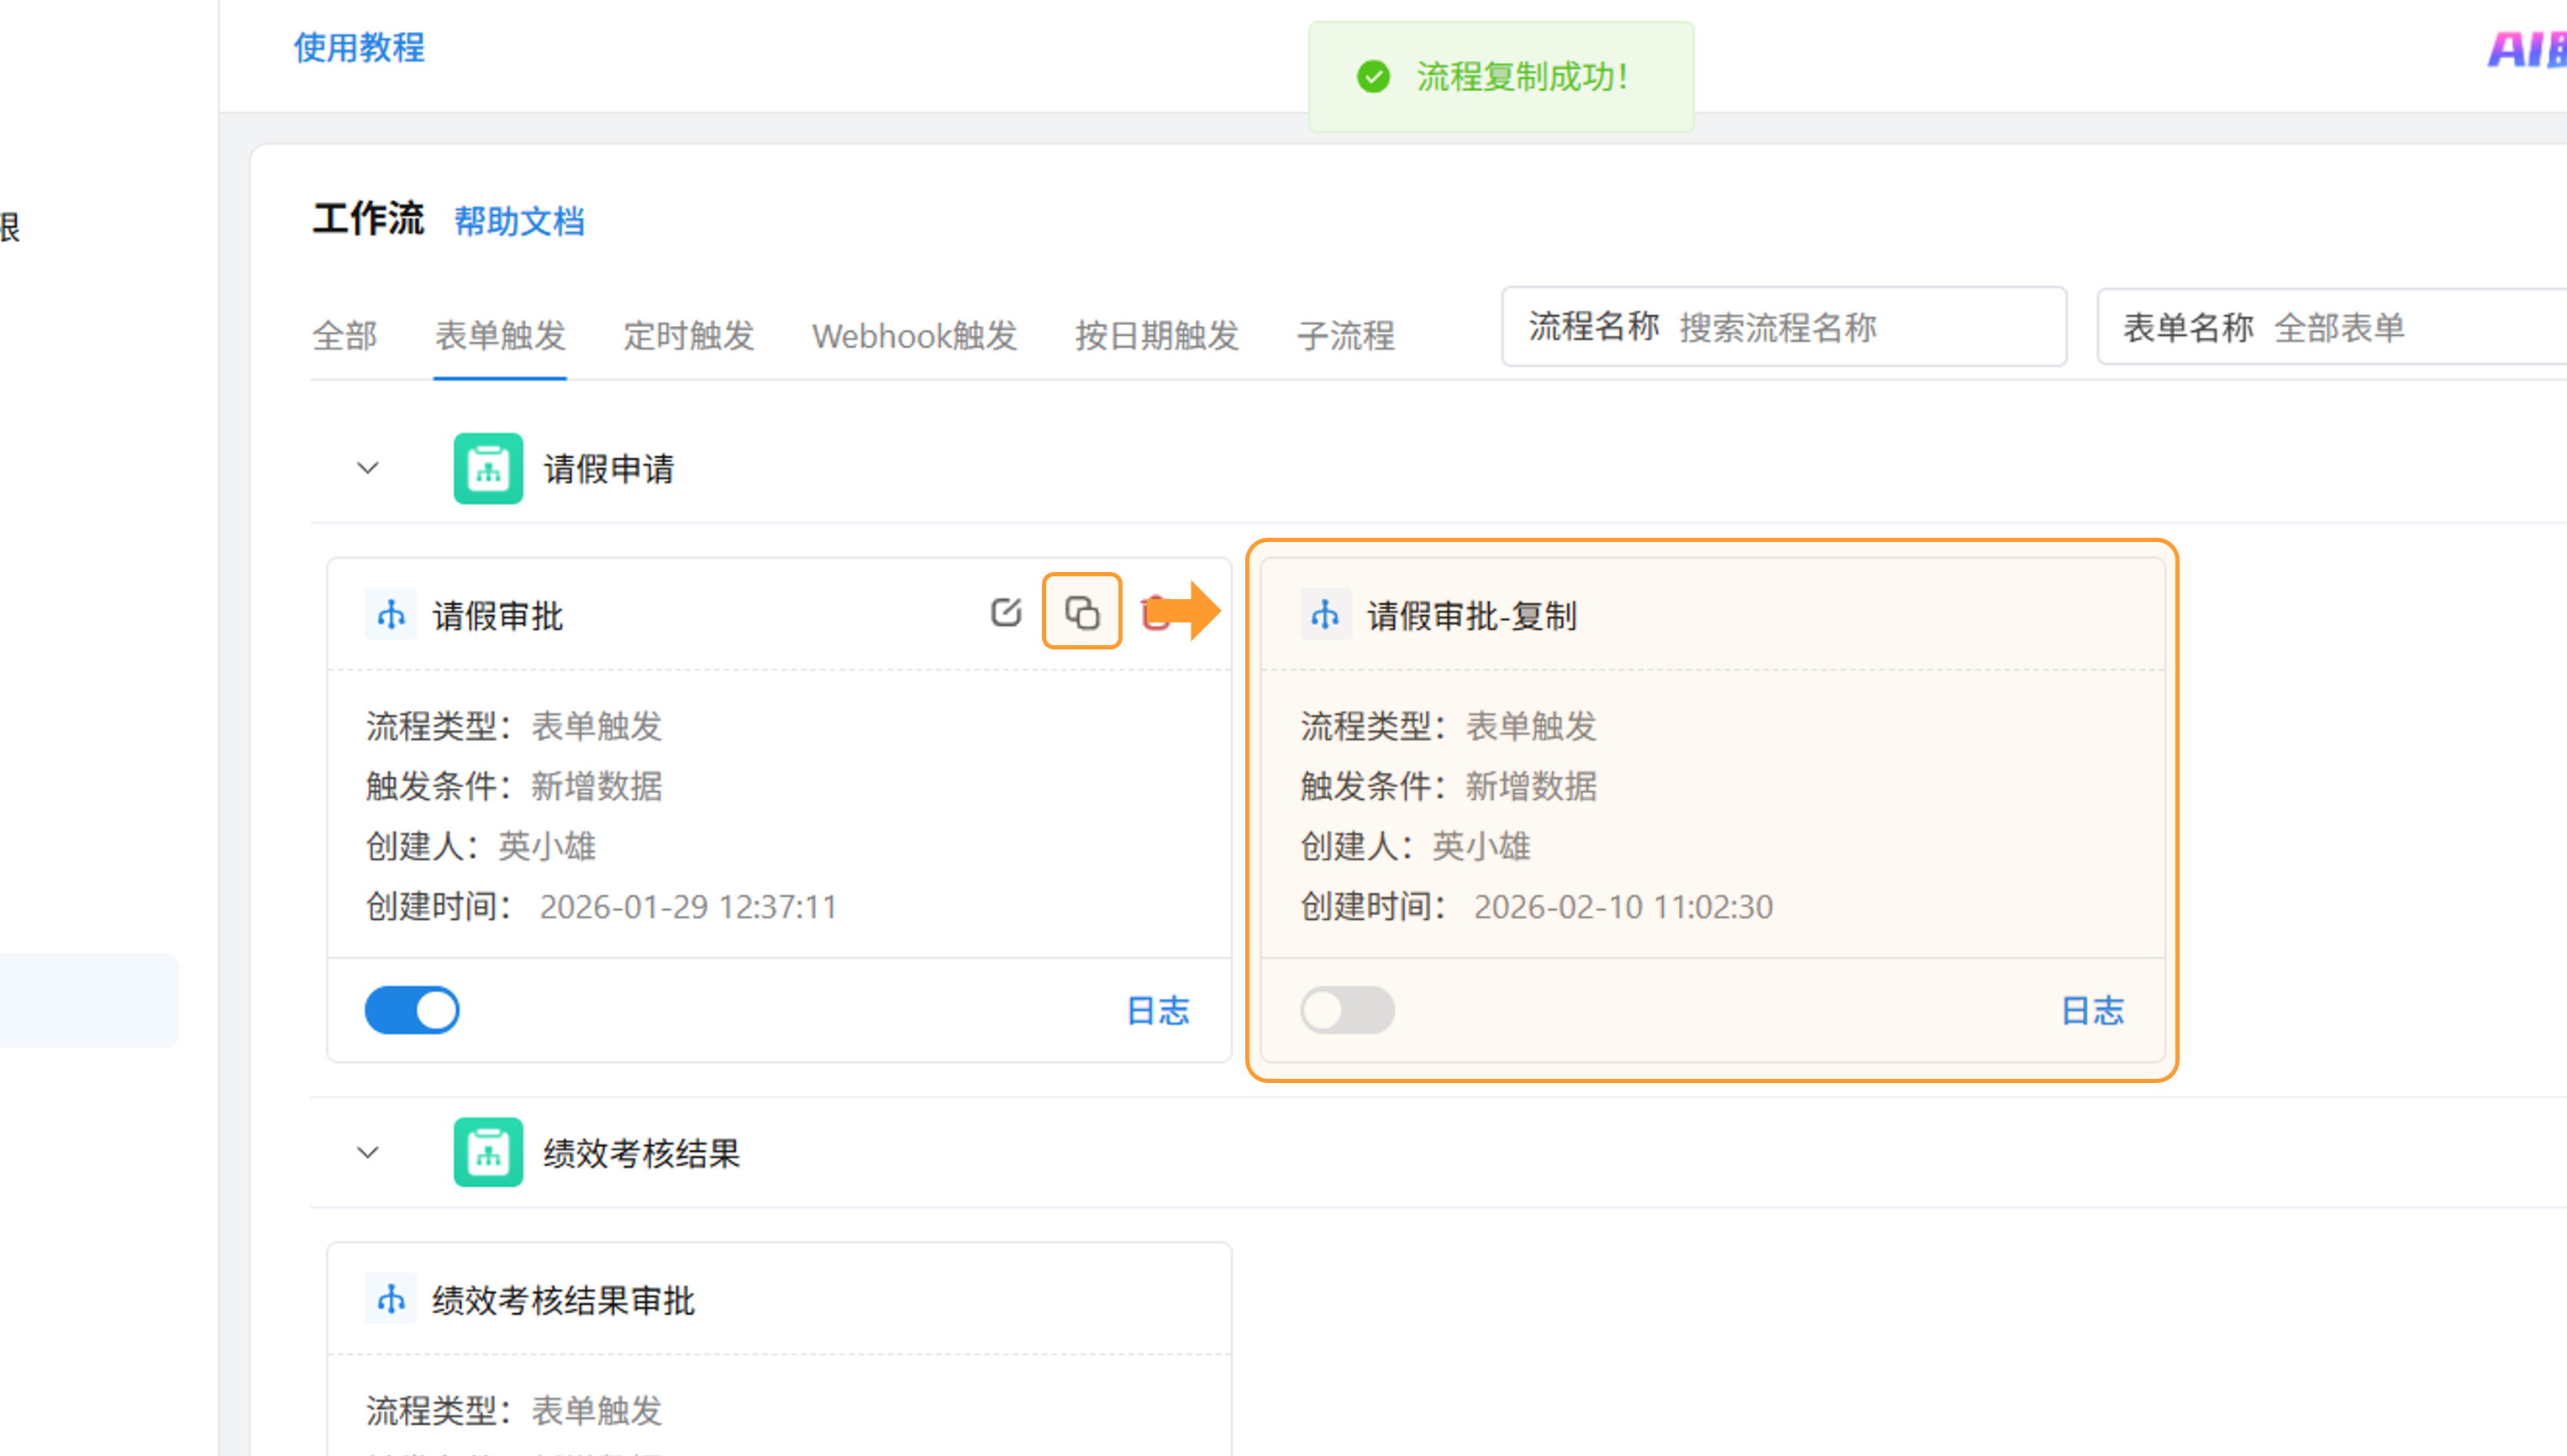Click edit icon on 请假审批 card

[1005, 612]
